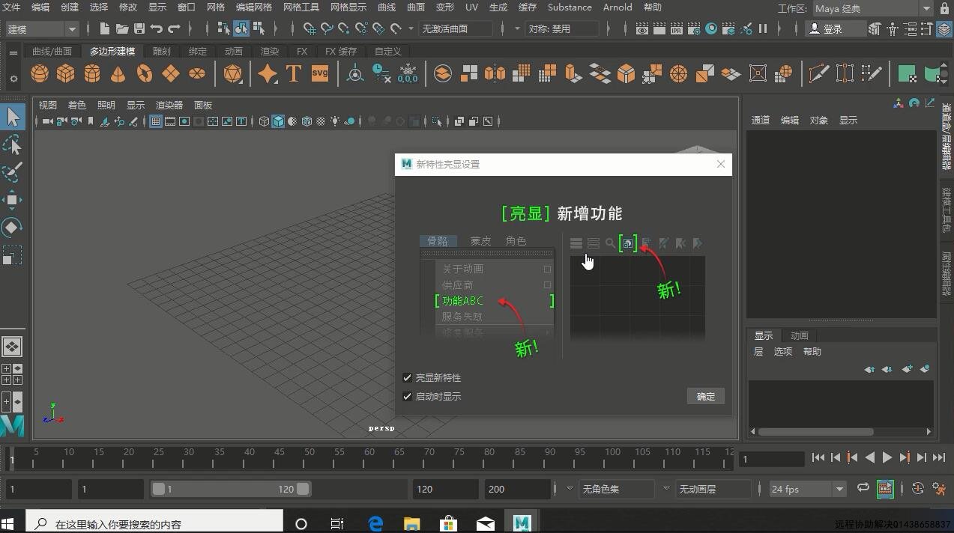Activate the Rotate tool
The image size is (954, 533).
click(13, 228)
